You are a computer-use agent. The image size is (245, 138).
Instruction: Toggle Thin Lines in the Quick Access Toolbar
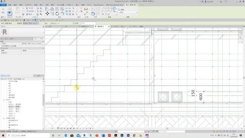[x=36, y=20]
